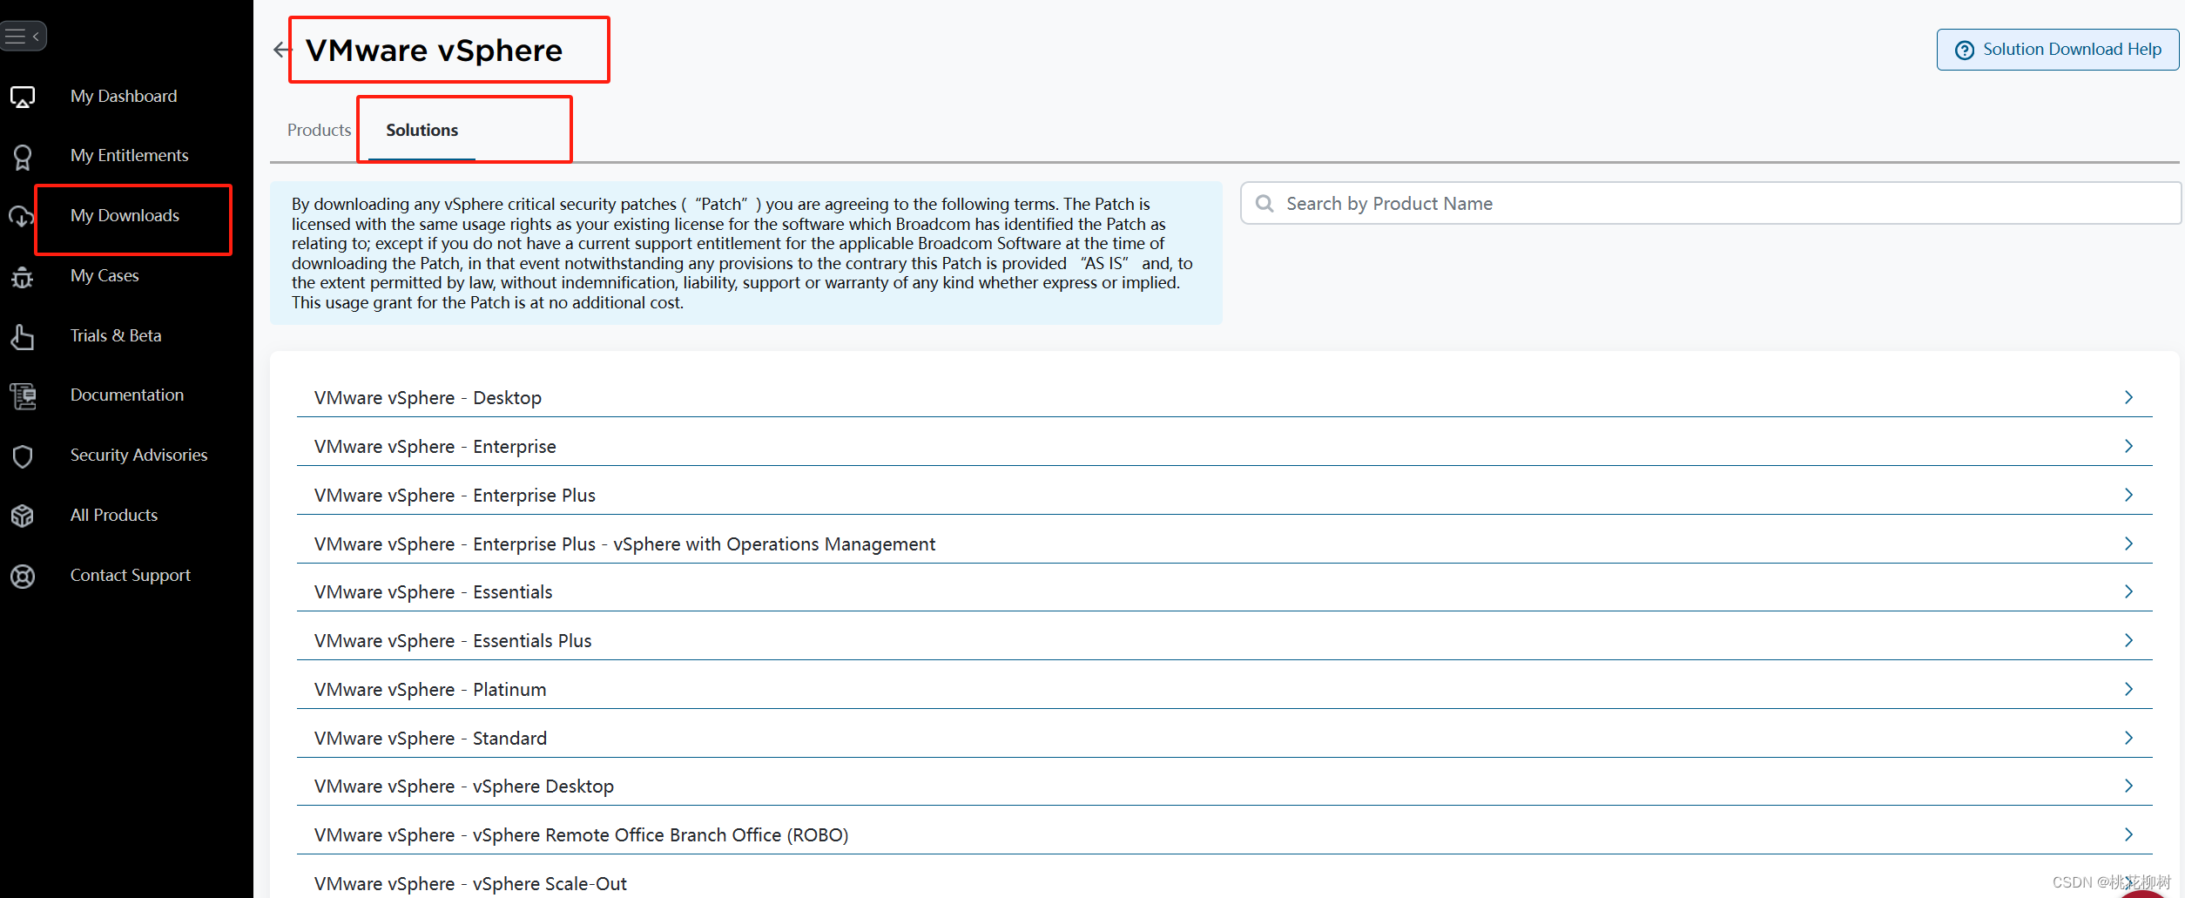Switch to the Products tab
2185x898 pixels.
[319, 130]
